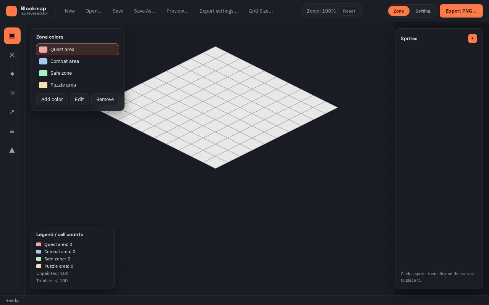The height and width of the screenshot is (305, 489).
Task: Open Grid Size… dialog
Action: pos(261,11)
